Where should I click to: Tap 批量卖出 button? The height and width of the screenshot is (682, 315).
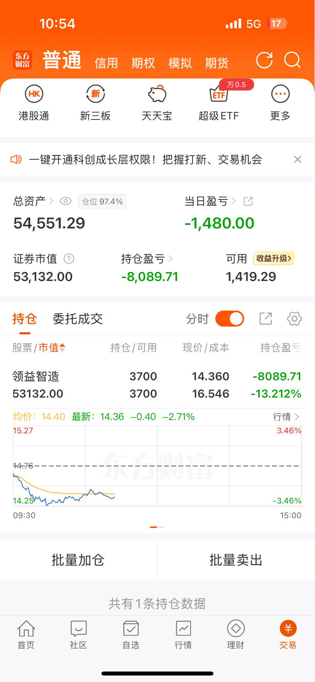pos(236,560)
